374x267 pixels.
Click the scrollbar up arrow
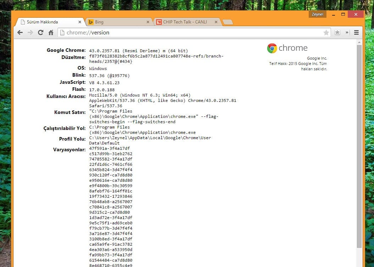pos(359,43)
